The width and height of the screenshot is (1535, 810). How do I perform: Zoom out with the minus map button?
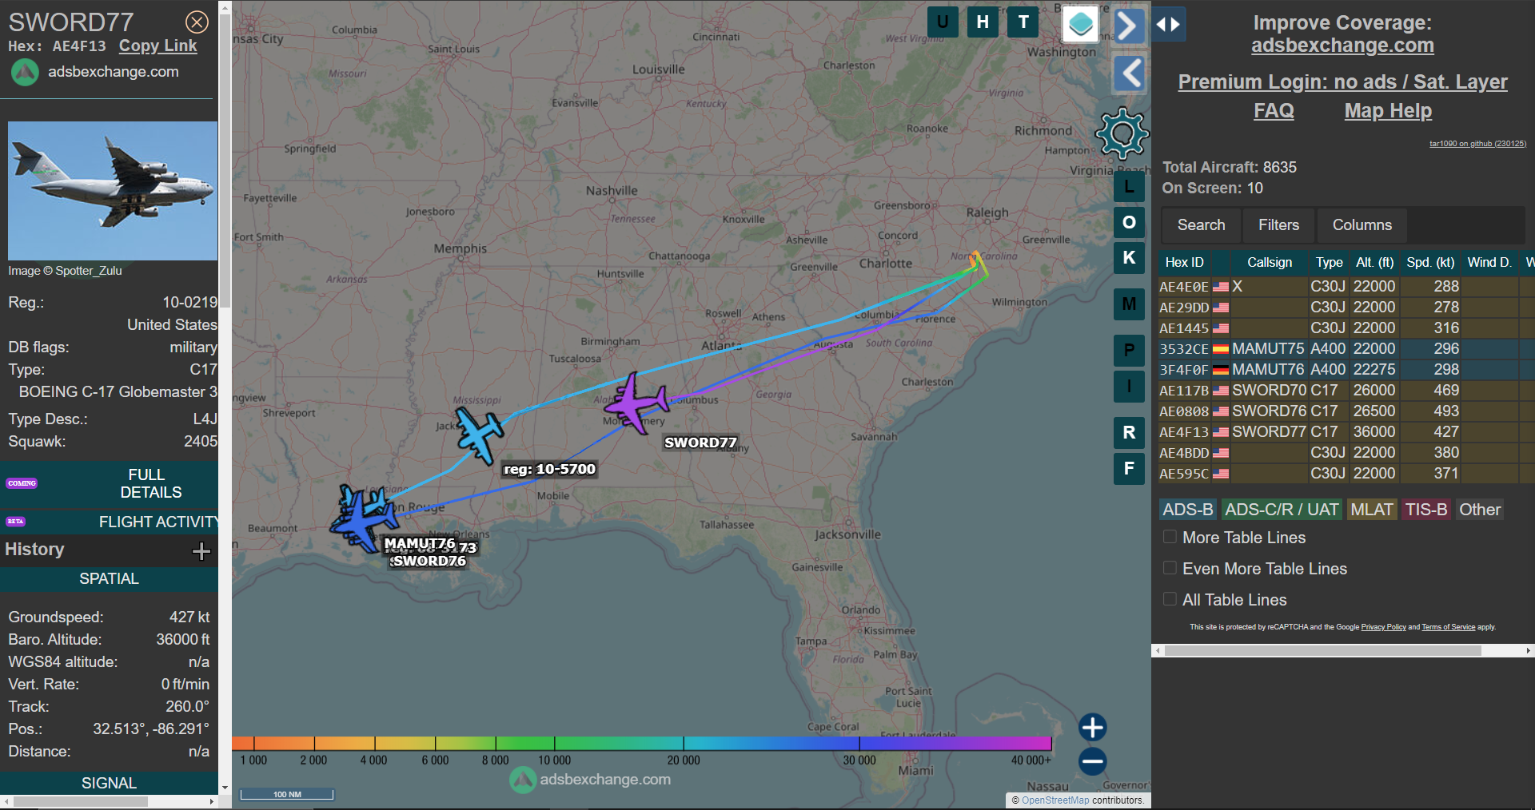point(1092,761)
